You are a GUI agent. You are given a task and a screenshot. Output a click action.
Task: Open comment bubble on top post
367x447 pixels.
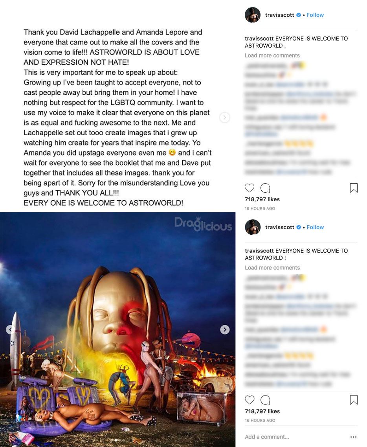click(265, 188)
